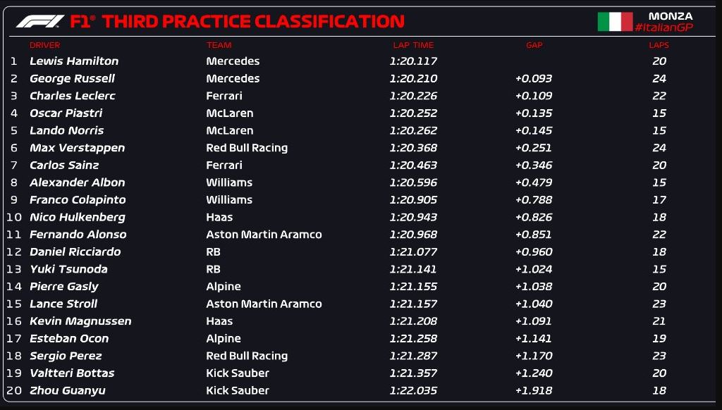Click Zhou Guanyu's lap time 1:22.035
722x410 pixels.
coord(413,391)
